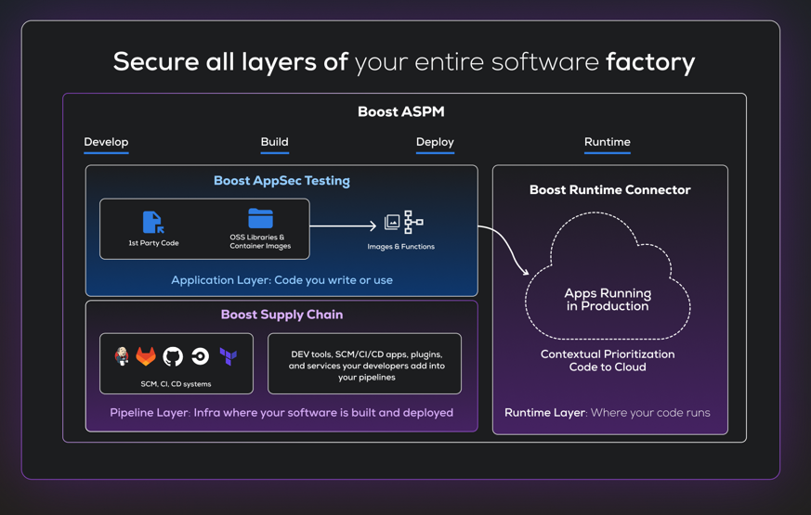Select the Build stage tab
The width and height of the screenshot is (811, 515).
(275, 142)
